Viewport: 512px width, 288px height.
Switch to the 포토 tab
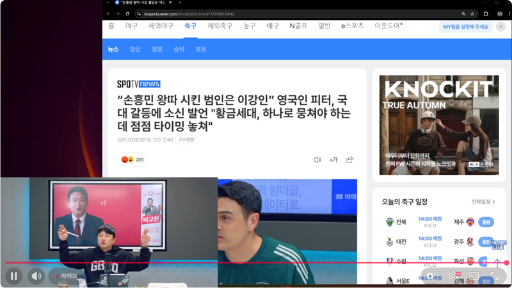click(201, 49)
